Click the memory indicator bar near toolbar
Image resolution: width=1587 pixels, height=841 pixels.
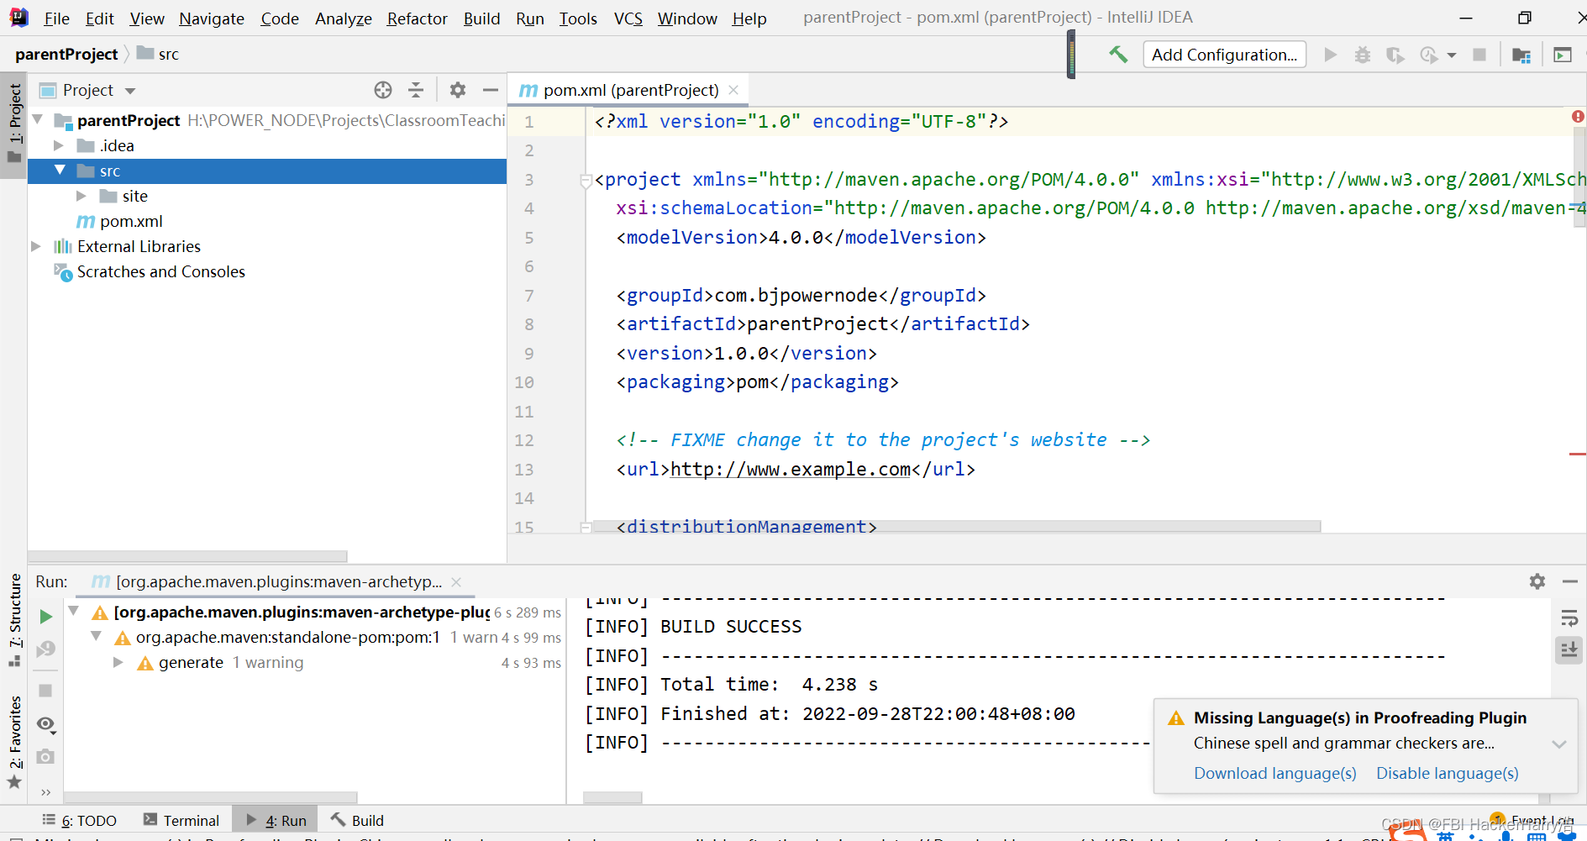(1071, 55)
